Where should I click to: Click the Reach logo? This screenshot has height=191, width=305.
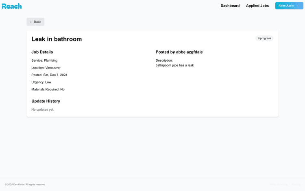tap(12, 6)
